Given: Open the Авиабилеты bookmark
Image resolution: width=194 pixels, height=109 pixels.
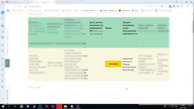Looking at the screenshot, I should [x=125, y=11].
